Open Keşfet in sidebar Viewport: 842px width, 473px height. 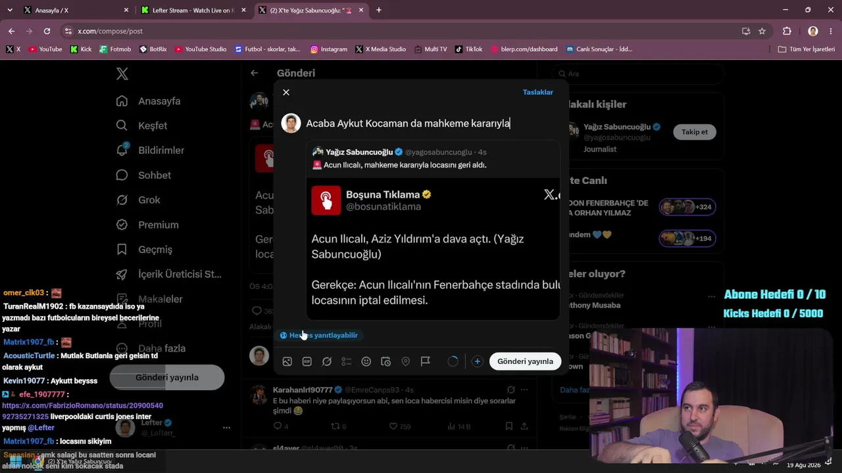[x=142, y=125]
